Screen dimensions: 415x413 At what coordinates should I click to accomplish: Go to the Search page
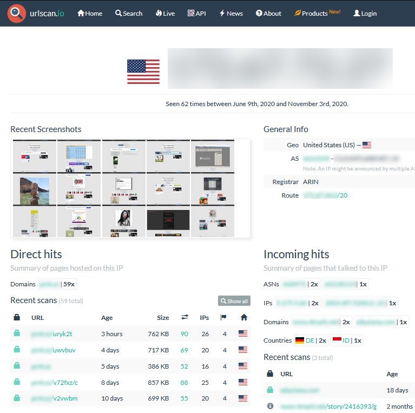tap(129, 13)
